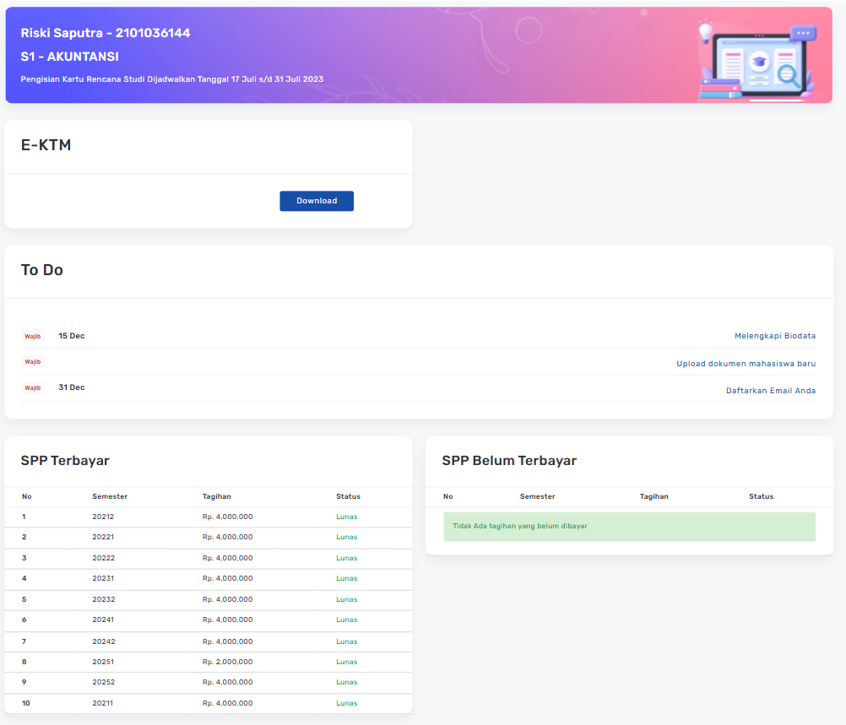Click the Wajib badge beside 31 Dec

tap(32, 388)
